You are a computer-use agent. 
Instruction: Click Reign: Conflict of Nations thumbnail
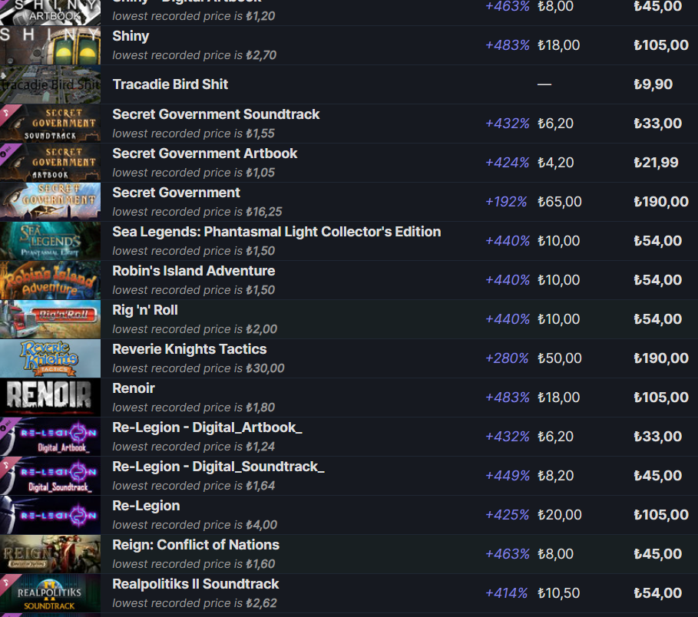click(x=51, y=554)
